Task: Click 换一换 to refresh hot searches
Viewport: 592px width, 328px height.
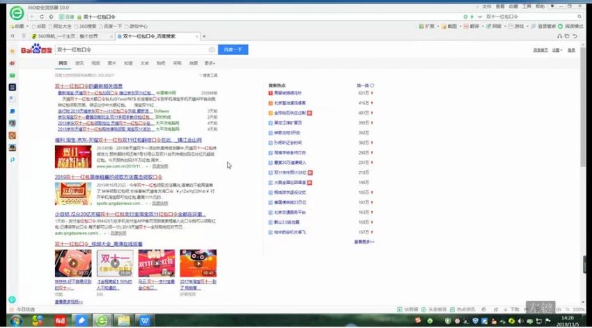Action: 365,85
